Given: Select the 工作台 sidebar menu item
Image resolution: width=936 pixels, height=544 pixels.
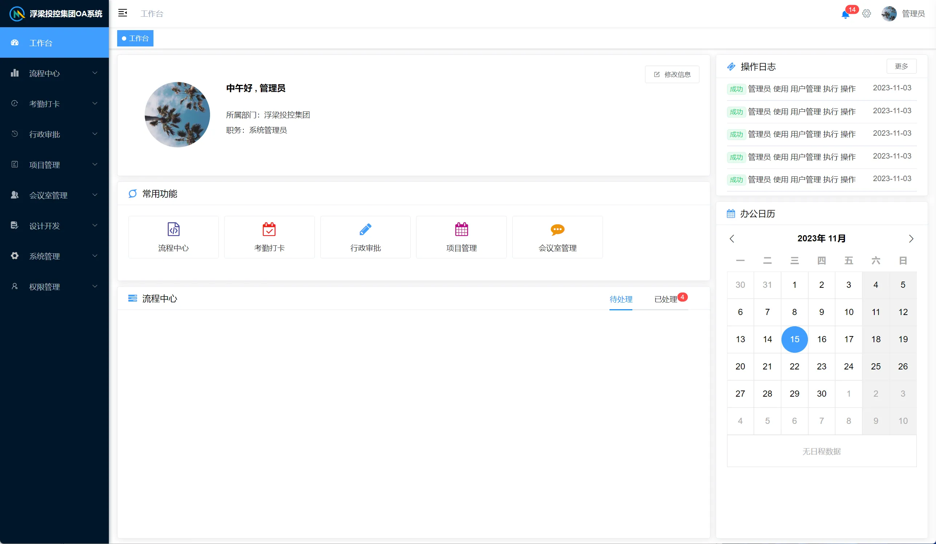Looking at the screenshot, I should (x=54, y=42).
